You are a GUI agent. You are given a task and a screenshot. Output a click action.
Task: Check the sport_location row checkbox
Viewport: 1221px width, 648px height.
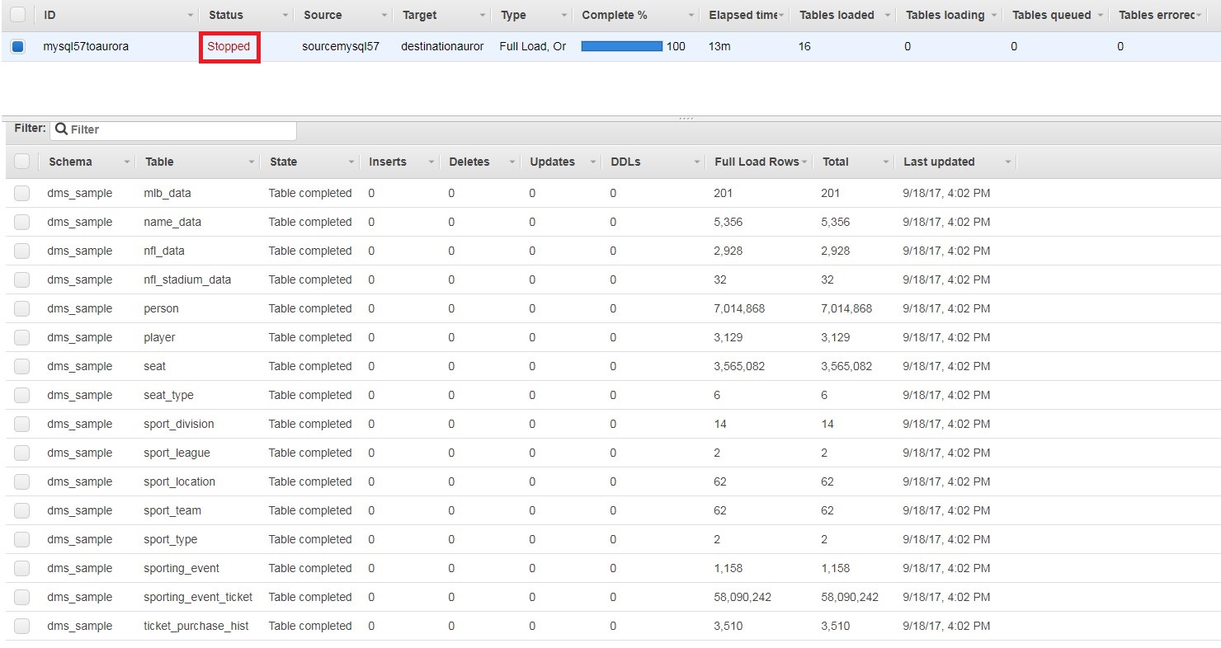[22, 481]
